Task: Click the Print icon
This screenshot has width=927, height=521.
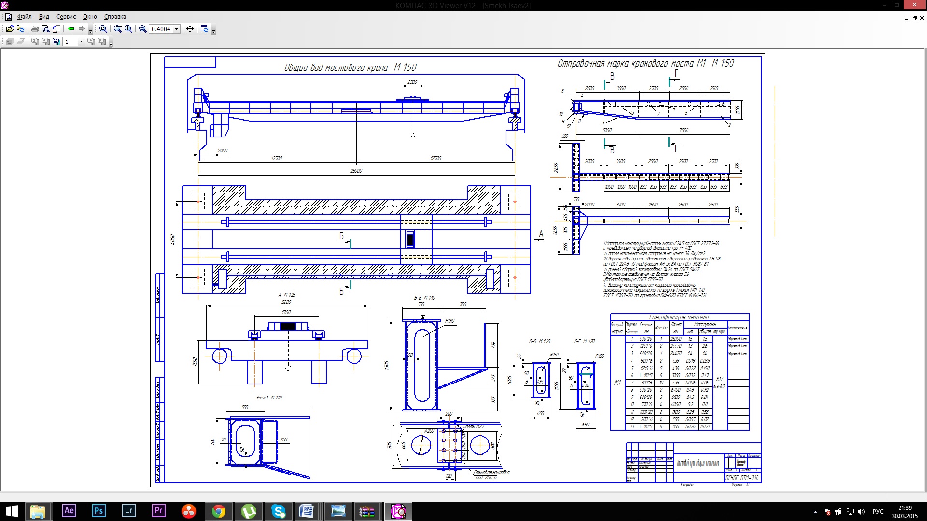Action: click(35, 29)
